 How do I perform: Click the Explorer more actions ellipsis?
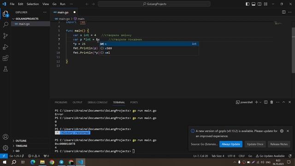(x=45, y=12)
